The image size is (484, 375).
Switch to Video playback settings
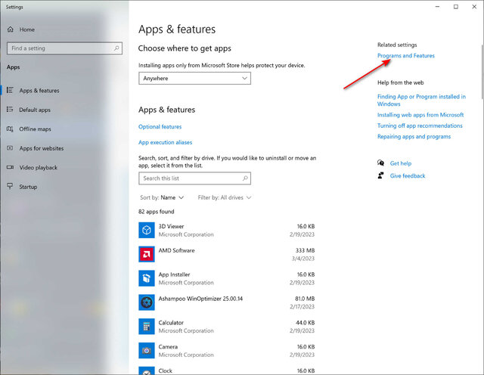(38, 167)
